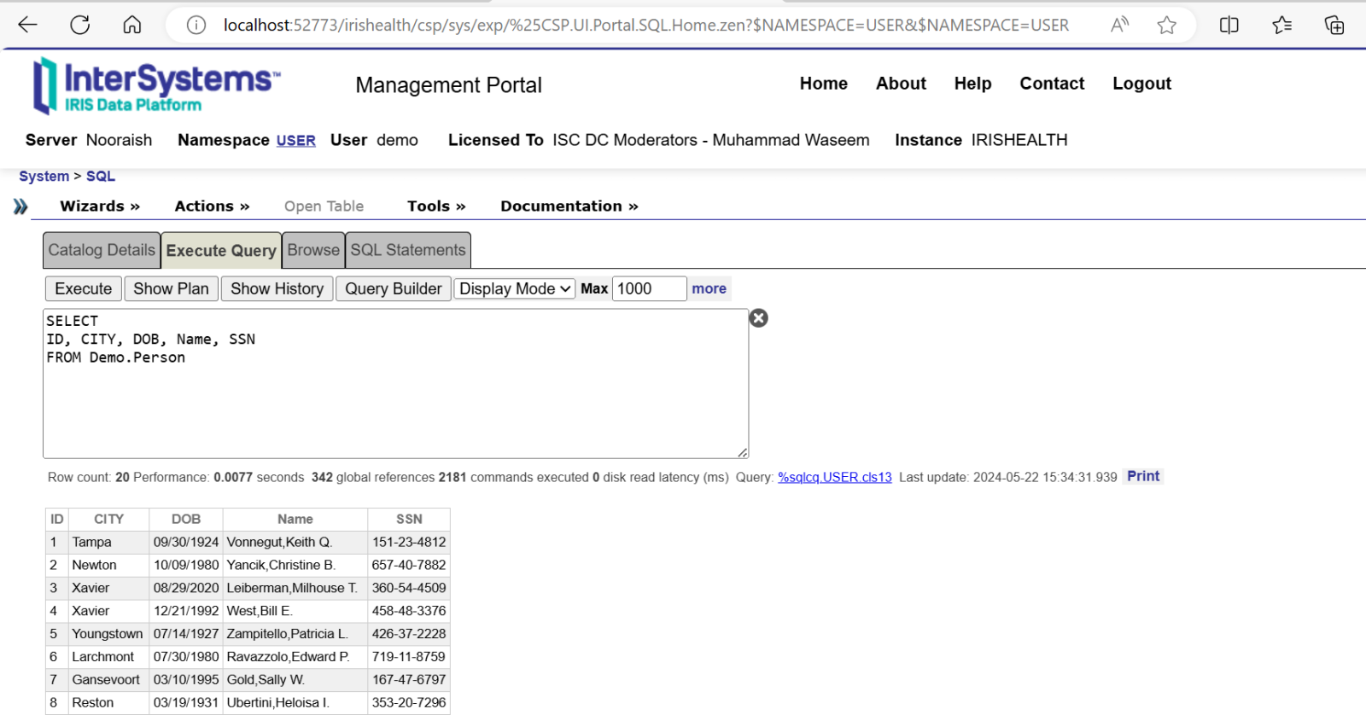Switch to the SQL Statements tab
1366x715 pixels.
407,250
